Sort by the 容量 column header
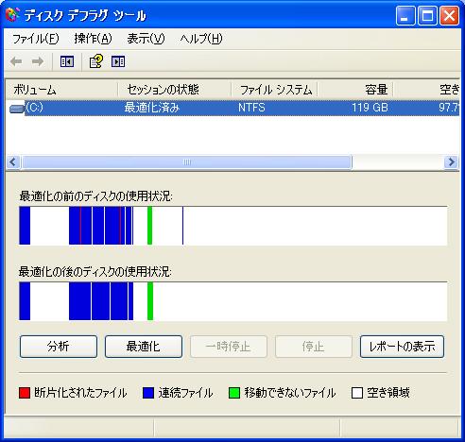465x442 pixels. click(x=355, y=90)
